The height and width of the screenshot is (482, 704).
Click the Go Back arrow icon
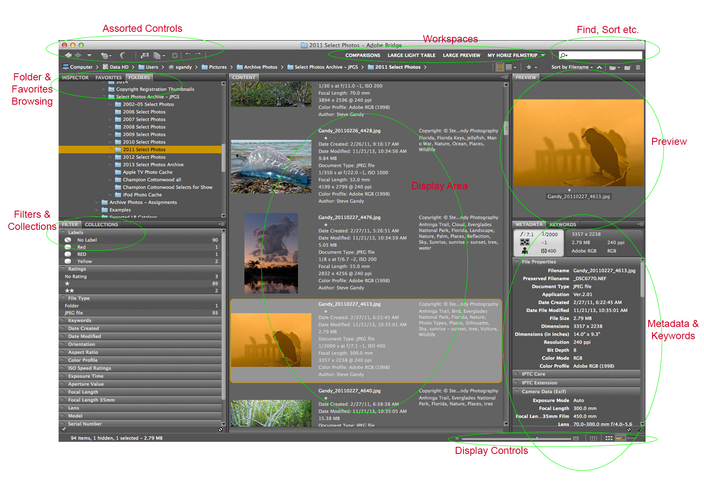[x=68, y=55]
